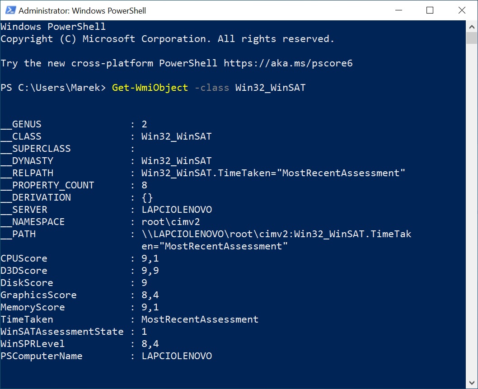Viewport: 478px width, 389px height.
Task: Click the minimize button
Action: pyautogui.click(x=398, y=10)
